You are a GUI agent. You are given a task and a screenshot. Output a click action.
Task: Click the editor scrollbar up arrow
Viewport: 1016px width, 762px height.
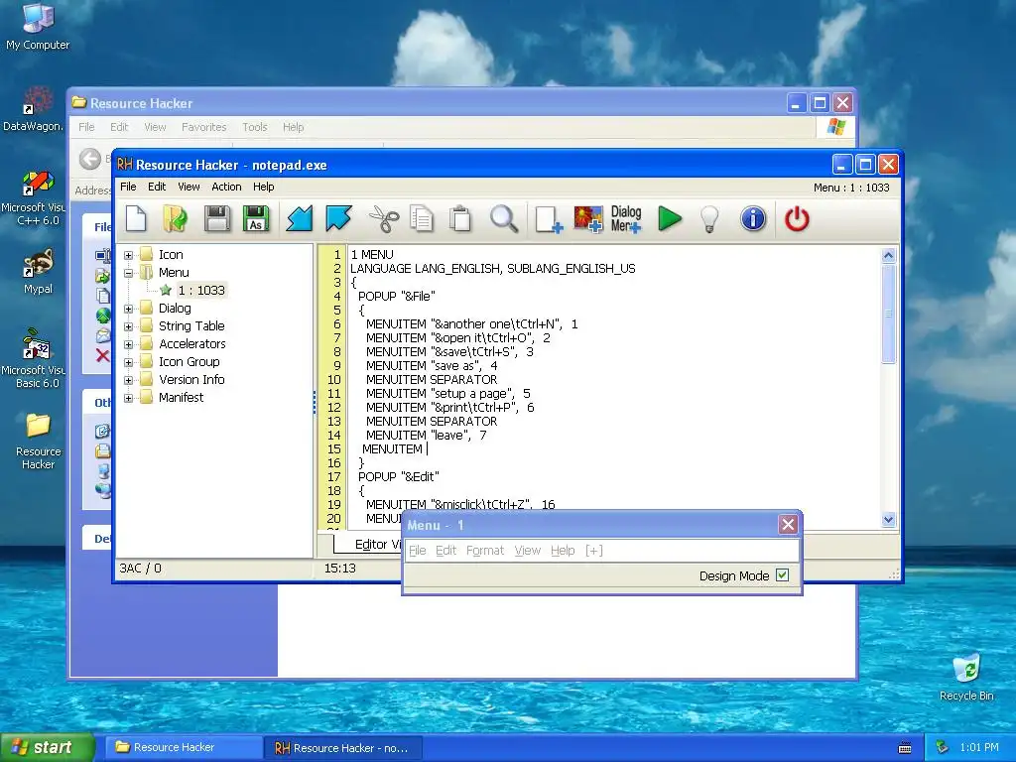tap(888, 255)
